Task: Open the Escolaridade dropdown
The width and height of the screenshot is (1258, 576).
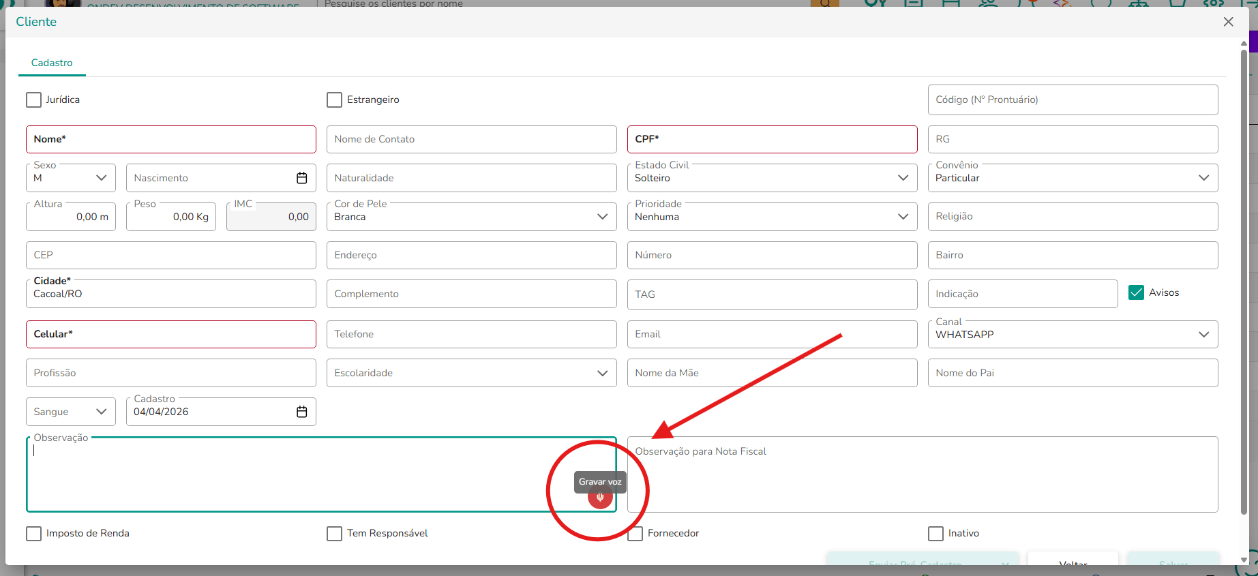Action: click(471, 373)
